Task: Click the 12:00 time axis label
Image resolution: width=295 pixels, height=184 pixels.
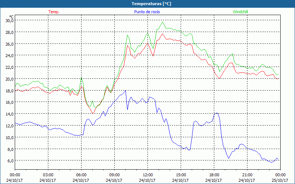Action: pos(148,175)
